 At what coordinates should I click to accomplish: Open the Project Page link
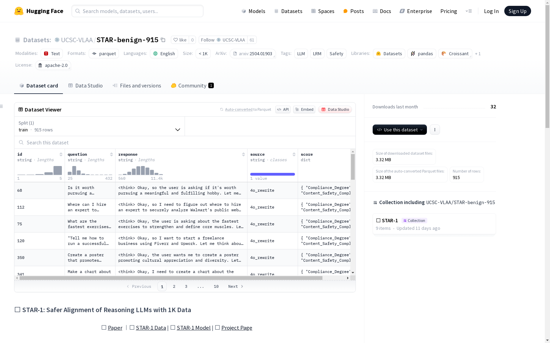click(x=237, y=328)
